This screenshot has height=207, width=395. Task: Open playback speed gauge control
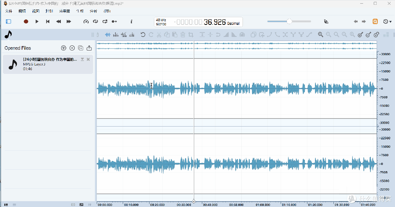[x=86, y=22]
